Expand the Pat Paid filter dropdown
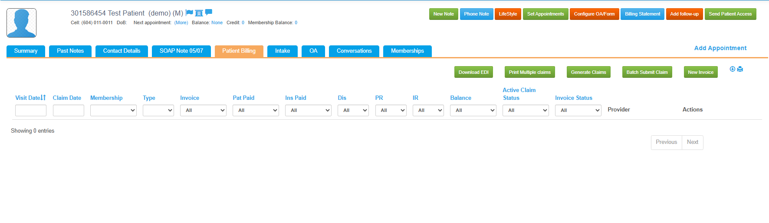This screenshot has height=223, width=769. pos(256,110)
